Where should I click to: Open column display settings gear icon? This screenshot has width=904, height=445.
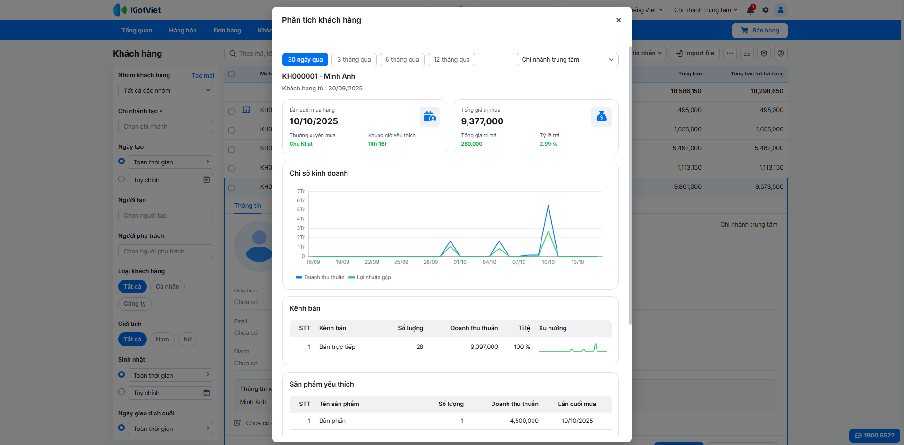[764, 53]
